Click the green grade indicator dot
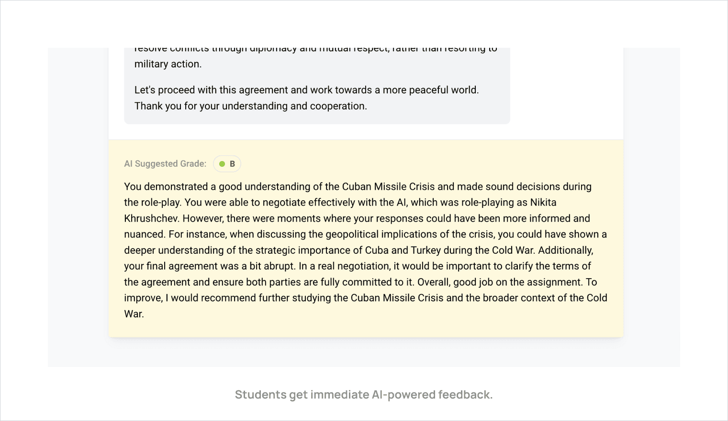 (222, 164)
